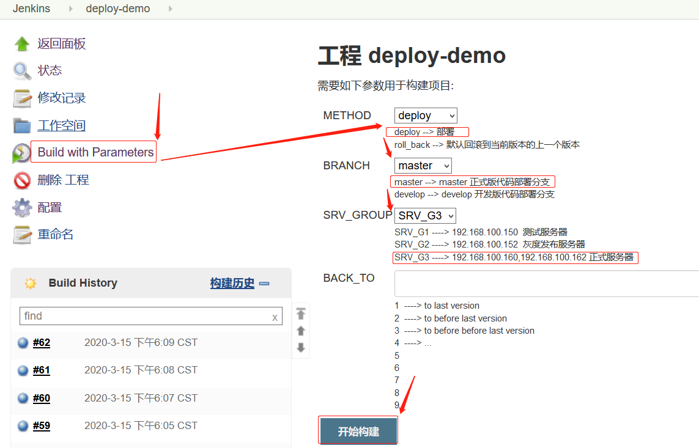
Task: Click the roll_back description line
Action: click(487, 145)
